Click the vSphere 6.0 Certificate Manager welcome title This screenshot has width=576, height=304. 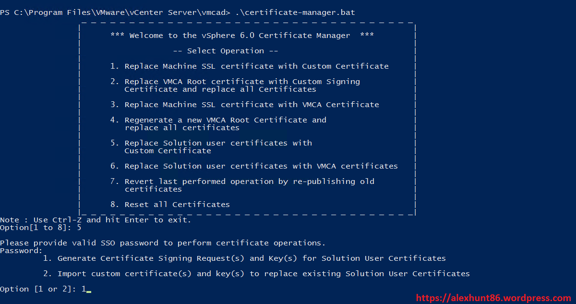tap(242, 36)
